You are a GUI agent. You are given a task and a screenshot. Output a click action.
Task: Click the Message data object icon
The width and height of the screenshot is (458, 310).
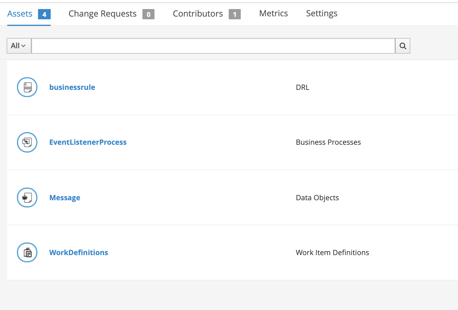click(27, 198)
